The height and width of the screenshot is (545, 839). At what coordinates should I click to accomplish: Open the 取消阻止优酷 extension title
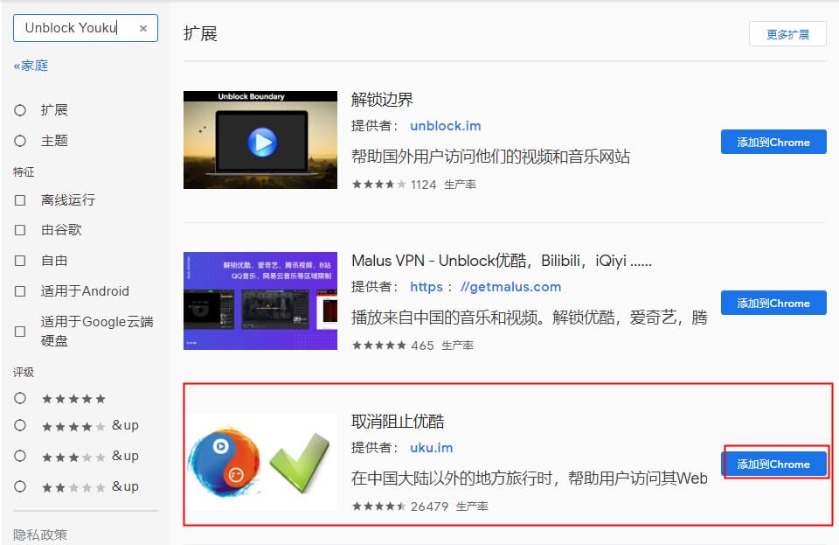[x=398, y=422]
